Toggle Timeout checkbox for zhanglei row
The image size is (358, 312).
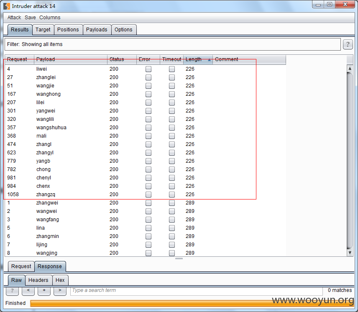(x=172, y=77)
